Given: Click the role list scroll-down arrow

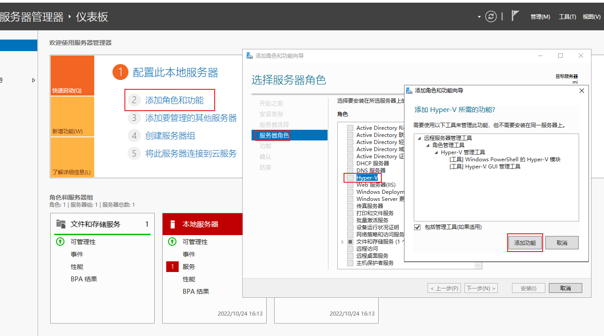Looking at the screenshot, I should tap(478, 265).
